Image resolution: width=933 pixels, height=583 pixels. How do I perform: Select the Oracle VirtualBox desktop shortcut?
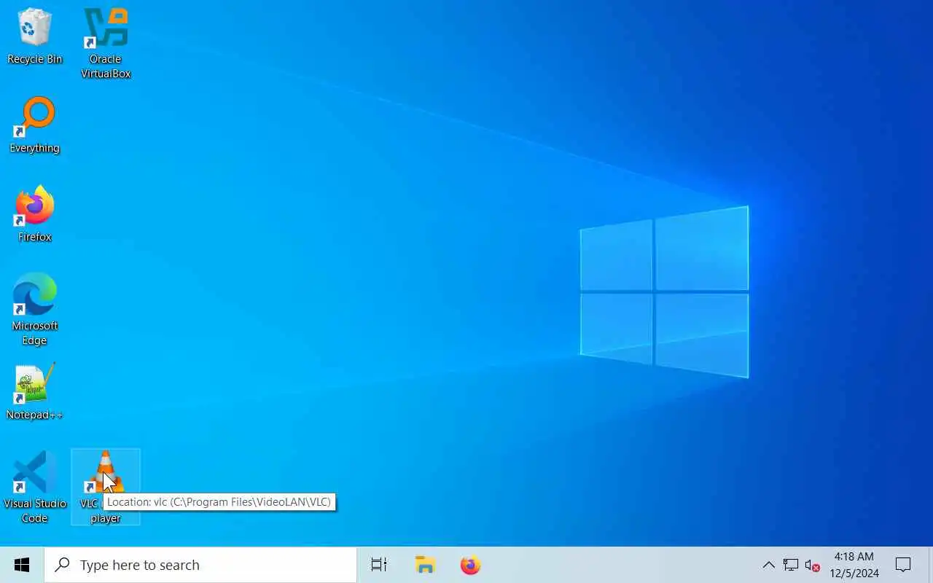coord(106,42)
